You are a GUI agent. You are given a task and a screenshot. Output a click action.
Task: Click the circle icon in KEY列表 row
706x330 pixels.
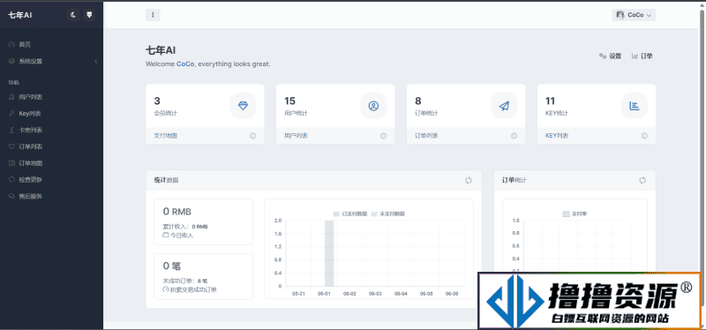(644, 136)
